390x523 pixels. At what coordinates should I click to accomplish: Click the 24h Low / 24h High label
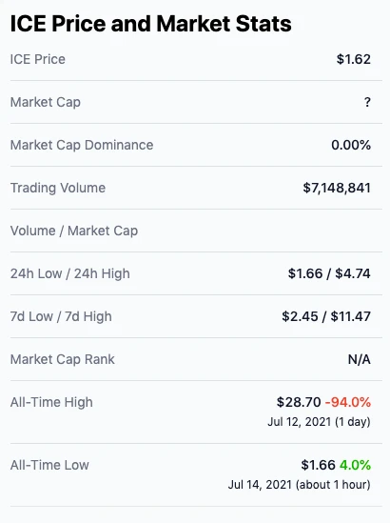(x=70, y=273)
